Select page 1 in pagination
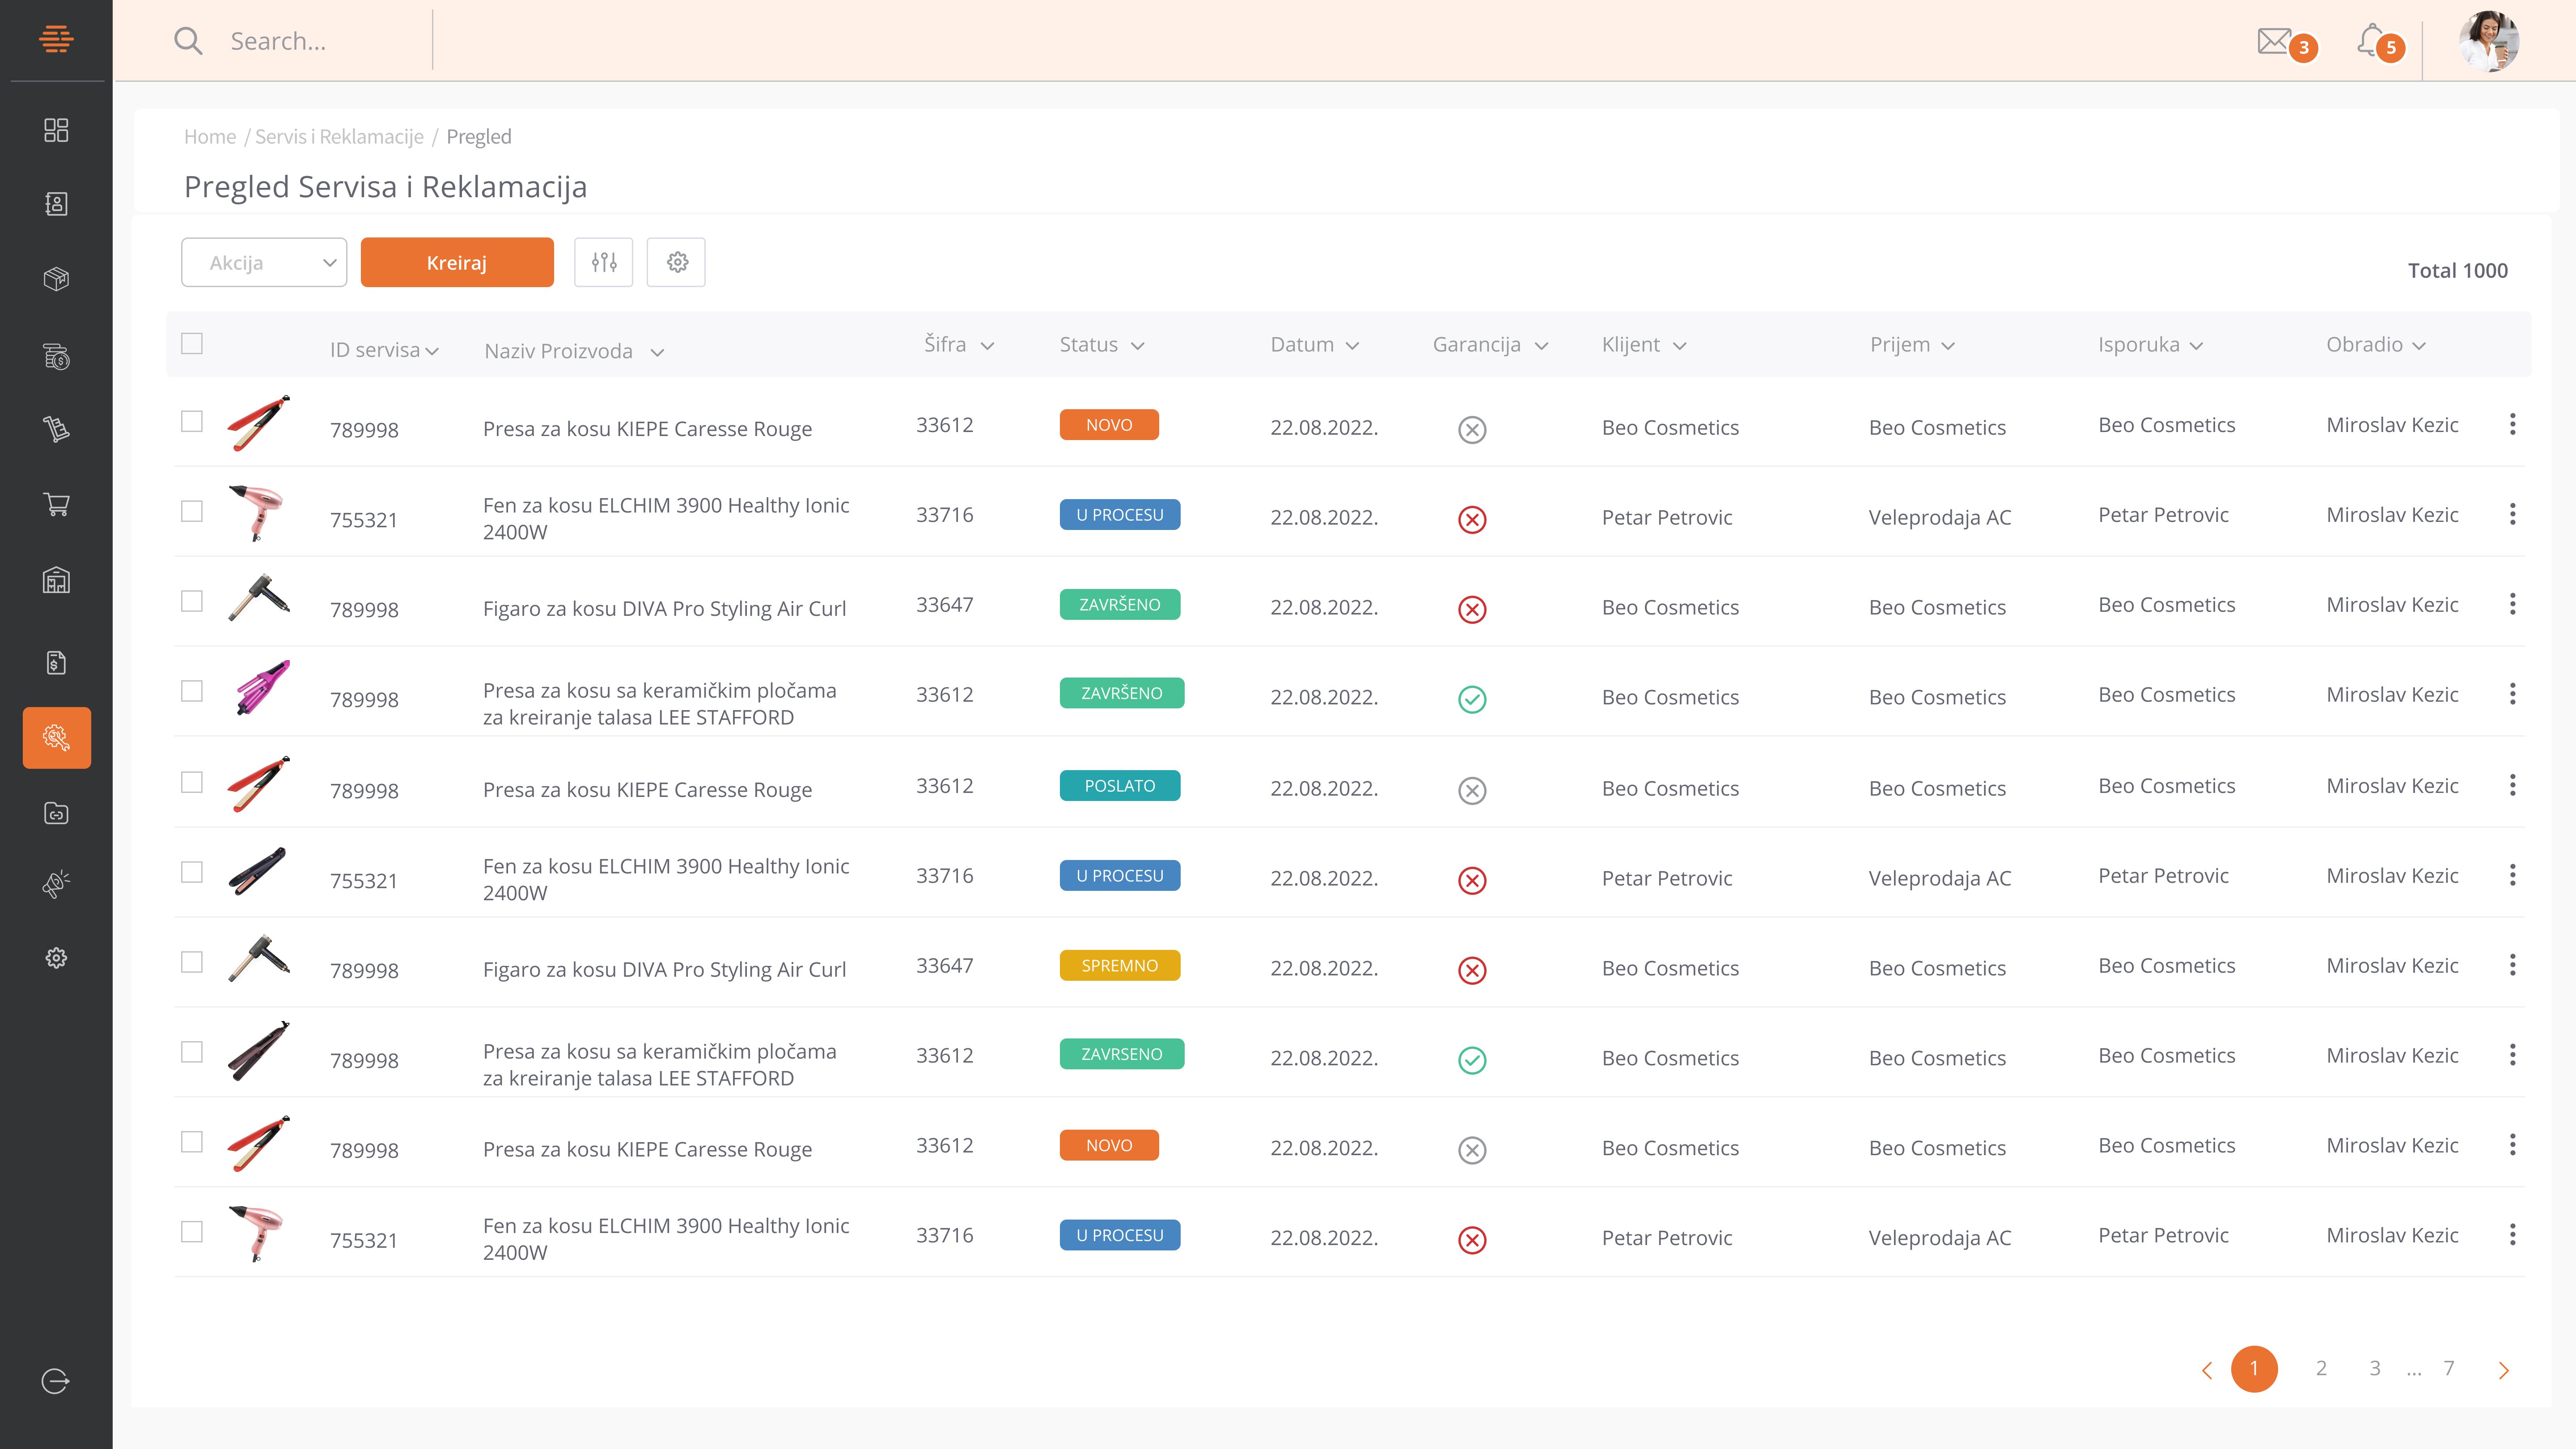This screenshot has height=1449, width=2576. tap(2254, 1368)
